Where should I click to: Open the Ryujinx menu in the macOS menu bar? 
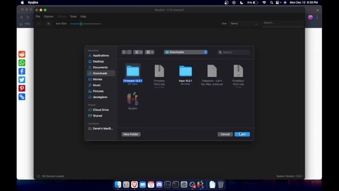point(33,3)
